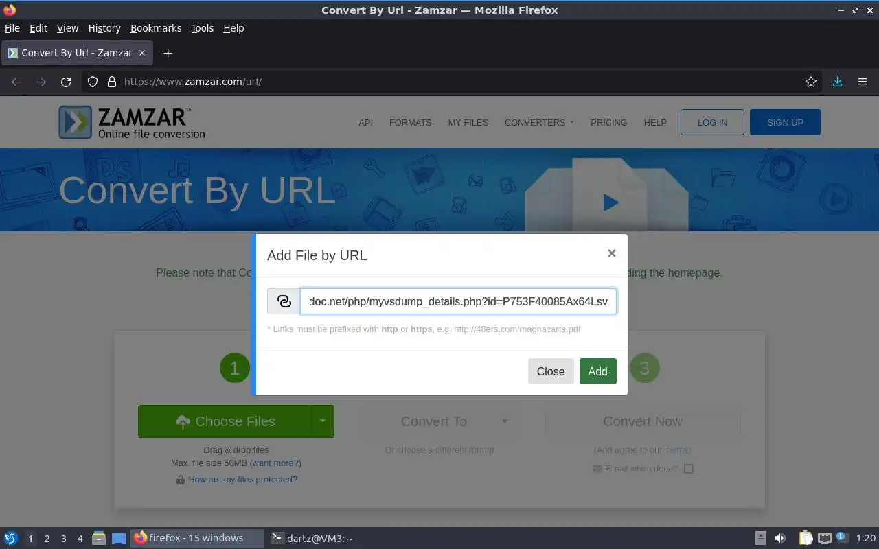Close the Convert By Url tab
The height and width of the screenshot is (549, 879).
pos(142,53)
